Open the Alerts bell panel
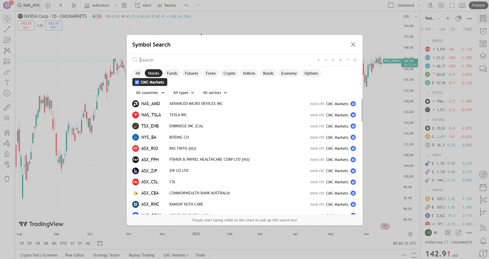Screen dimensions: 489x259 (x=483, y=241)
